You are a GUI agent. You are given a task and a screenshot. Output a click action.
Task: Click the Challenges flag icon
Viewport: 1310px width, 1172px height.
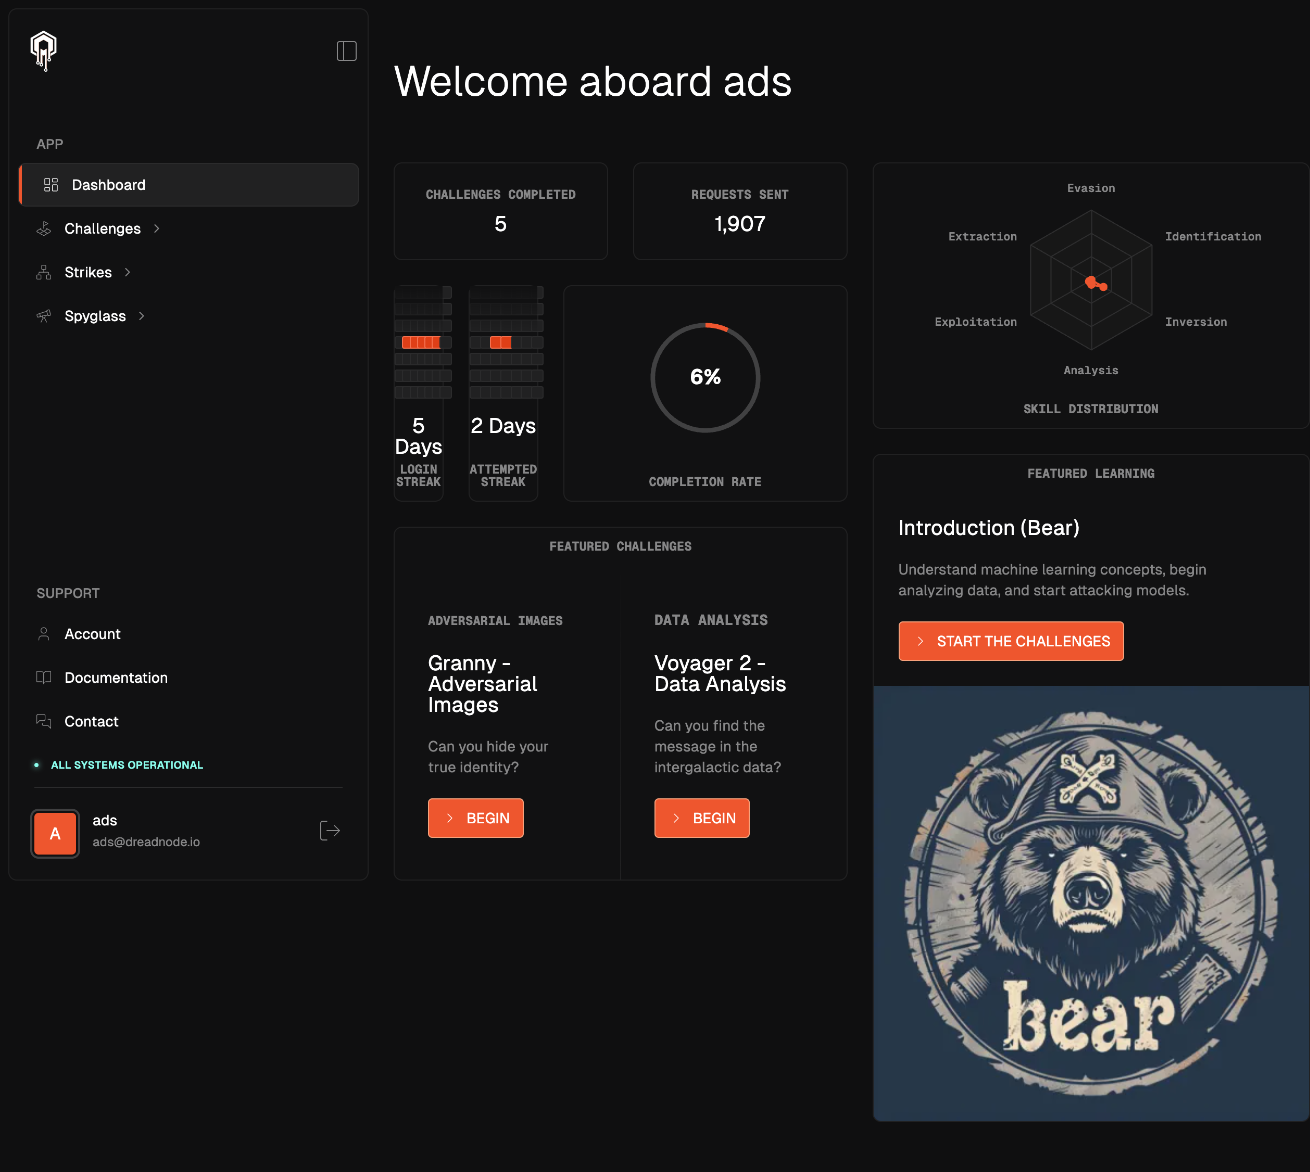click(x=44, y=228)
